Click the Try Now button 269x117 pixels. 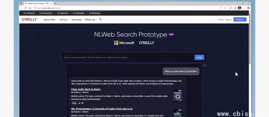[240, 19]
